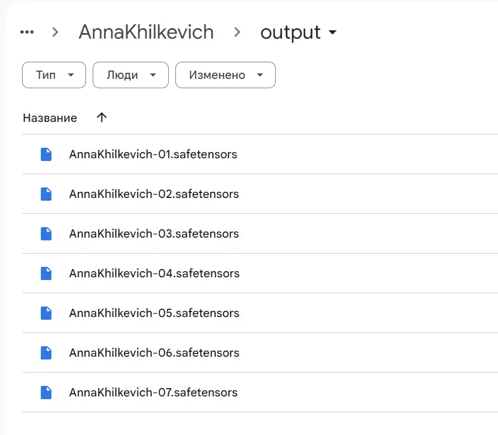Select AnnaKhilkevich-07.safetensors file name

tap(153, 393)
